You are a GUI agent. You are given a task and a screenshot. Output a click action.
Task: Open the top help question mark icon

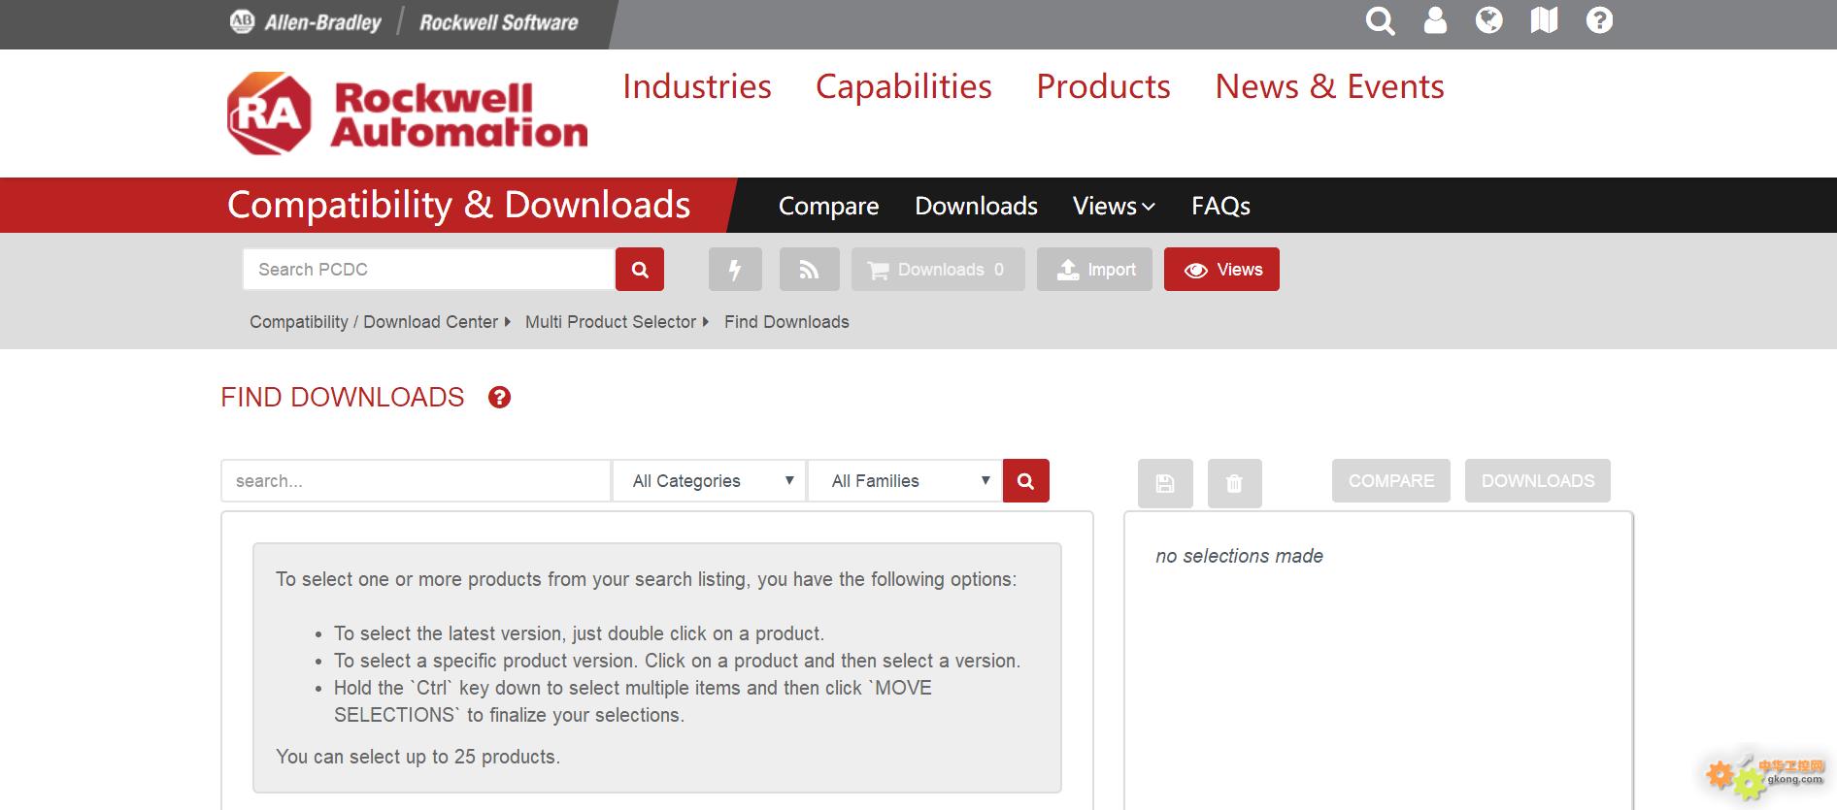(x=1599, y=20)
